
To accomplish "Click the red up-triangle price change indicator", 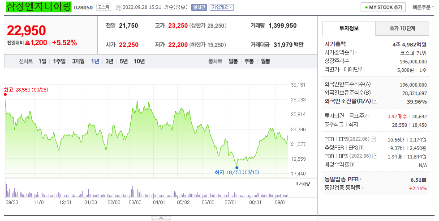I will tap(27, 43).
